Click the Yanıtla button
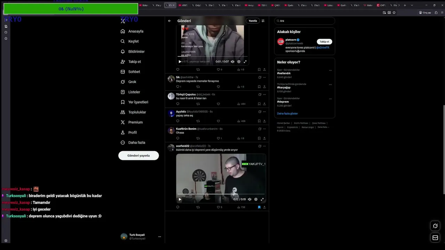Screen dimensions: 445x250 (x=253, y=21)
